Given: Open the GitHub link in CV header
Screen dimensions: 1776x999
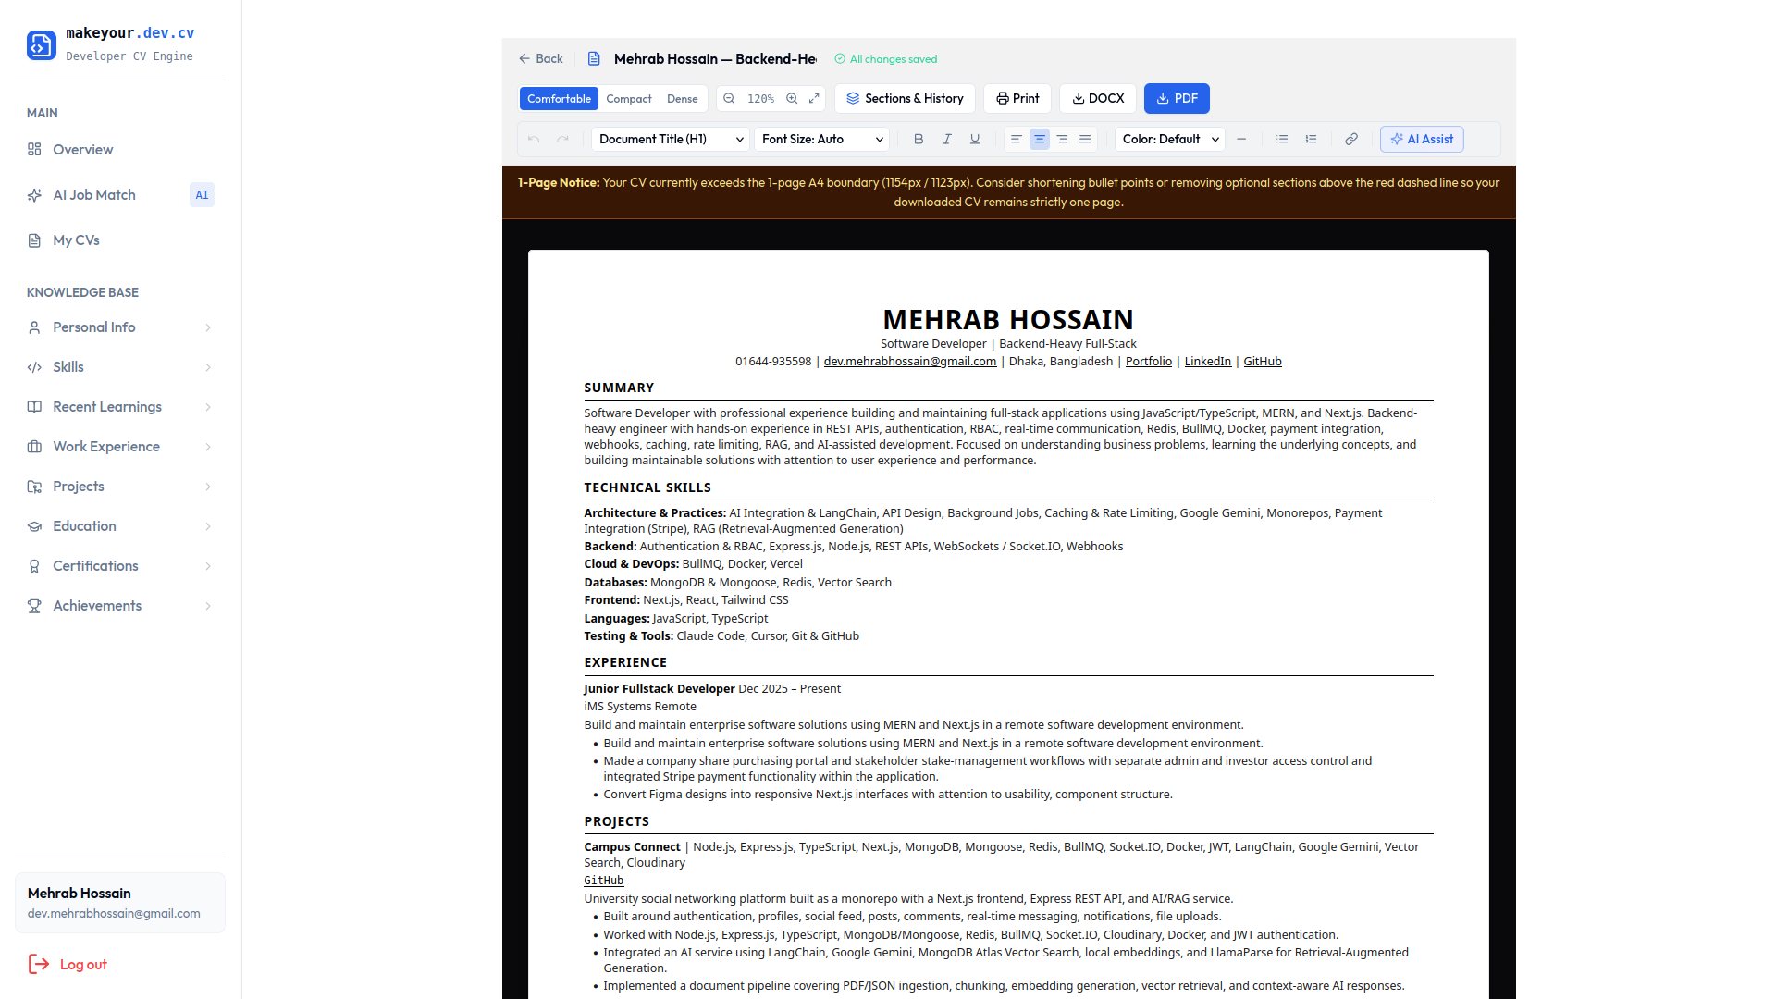Looking at the screenshot, I should (1263, 362).
